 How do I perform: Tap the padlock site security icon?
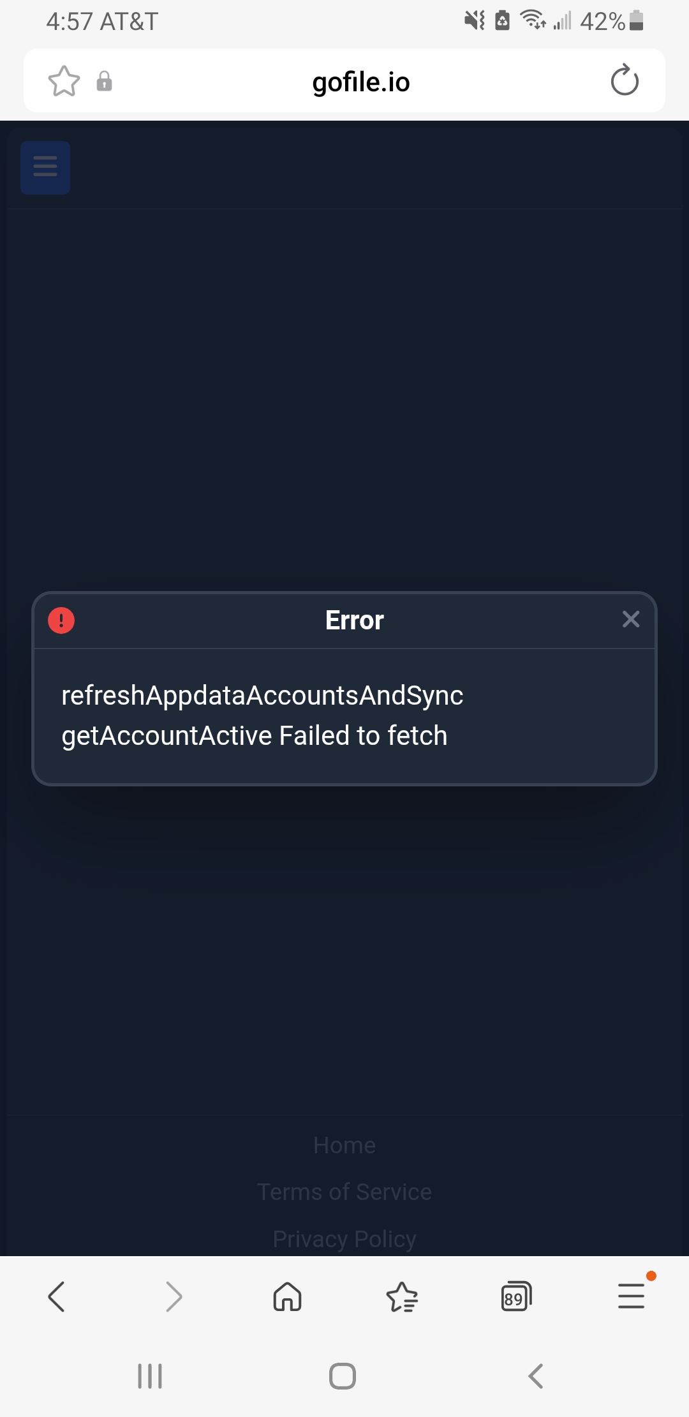point(104,82)
